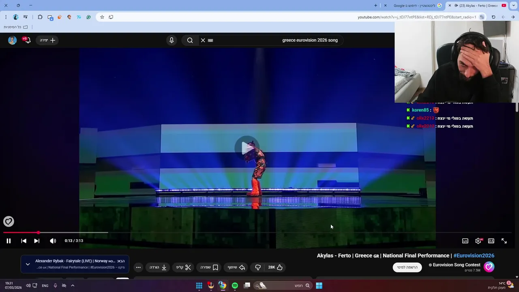Open the #Eurovision2026 hashtag link
The width and height of the screenshot is (519, 292).
(x=474, y=255)
